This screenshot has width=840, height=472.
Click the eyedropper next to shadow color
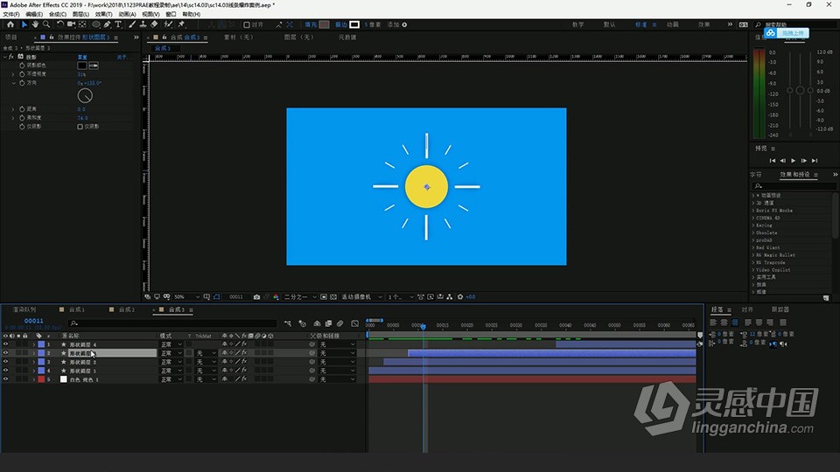(94, 66)
